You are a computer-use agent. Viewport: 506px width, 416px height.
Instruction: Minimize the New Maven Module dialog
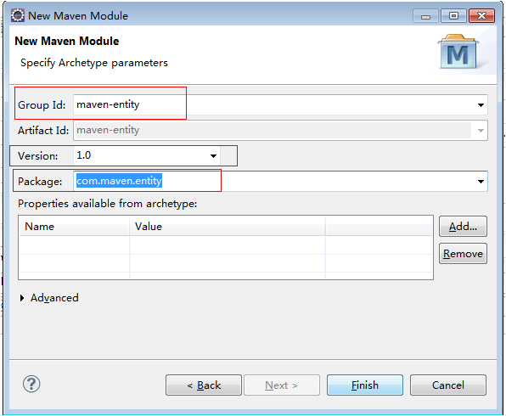(x=425, y=16)
